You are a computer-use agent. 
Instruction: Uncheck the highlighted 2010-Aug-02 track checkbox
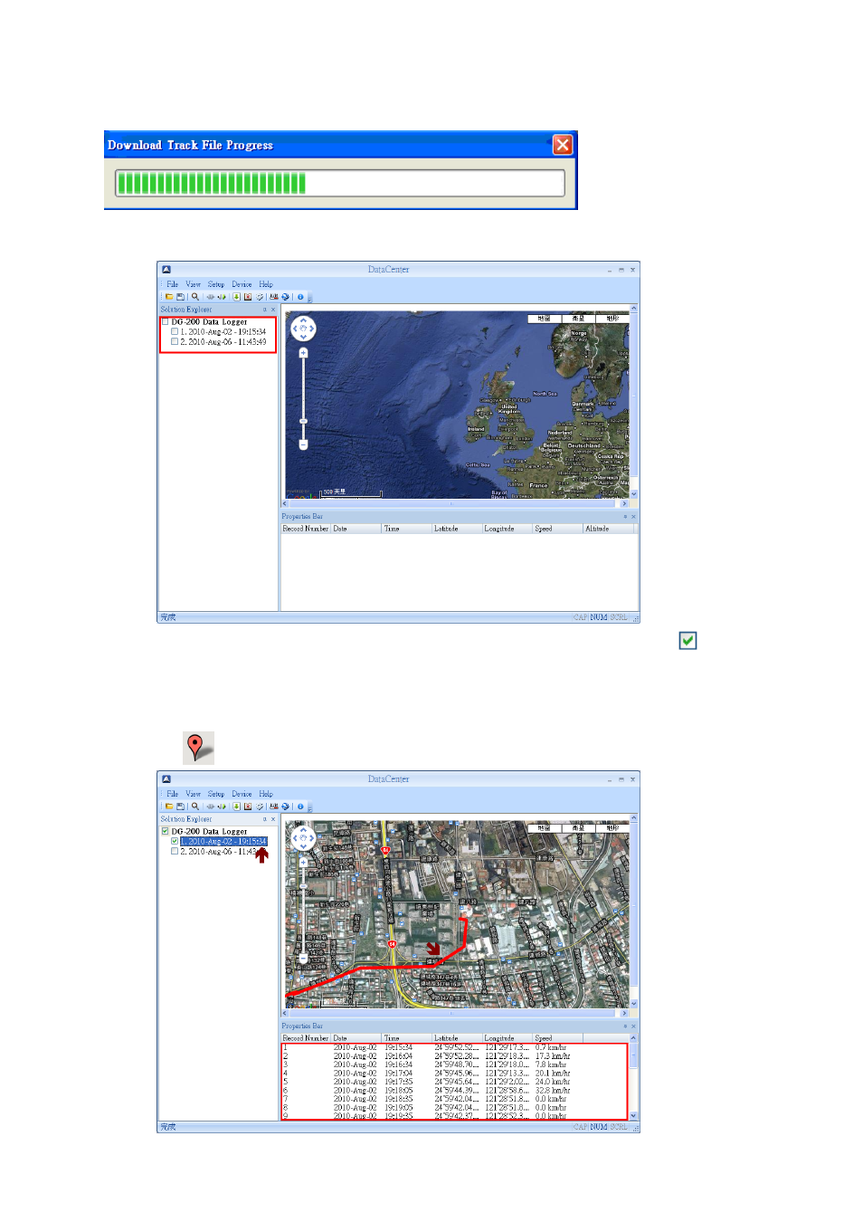[175, 841]
